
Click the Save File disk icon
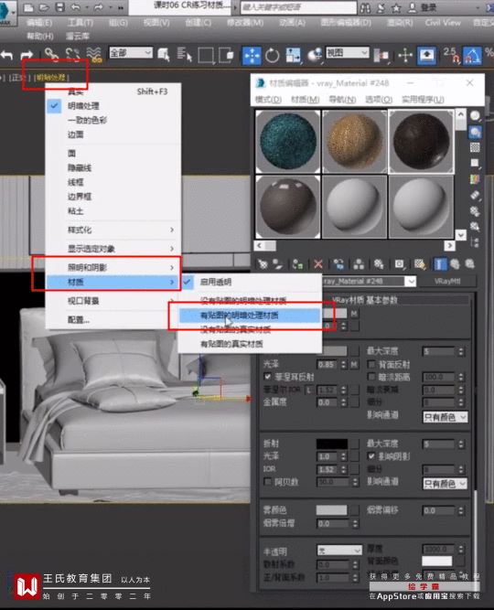[60, 7]
